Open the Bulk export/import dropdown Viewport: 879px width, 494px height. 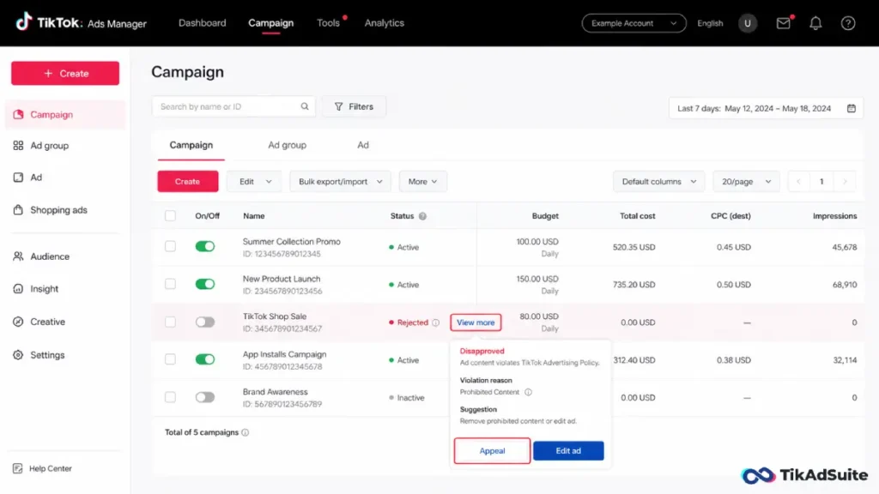[x=340, y=182]
